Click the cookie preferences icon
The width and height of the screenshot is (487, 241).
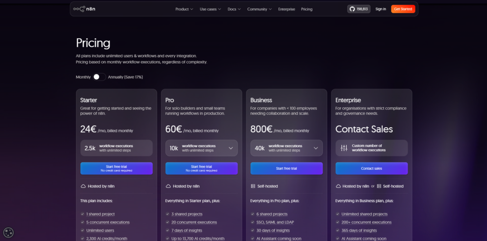coord(9,232)
